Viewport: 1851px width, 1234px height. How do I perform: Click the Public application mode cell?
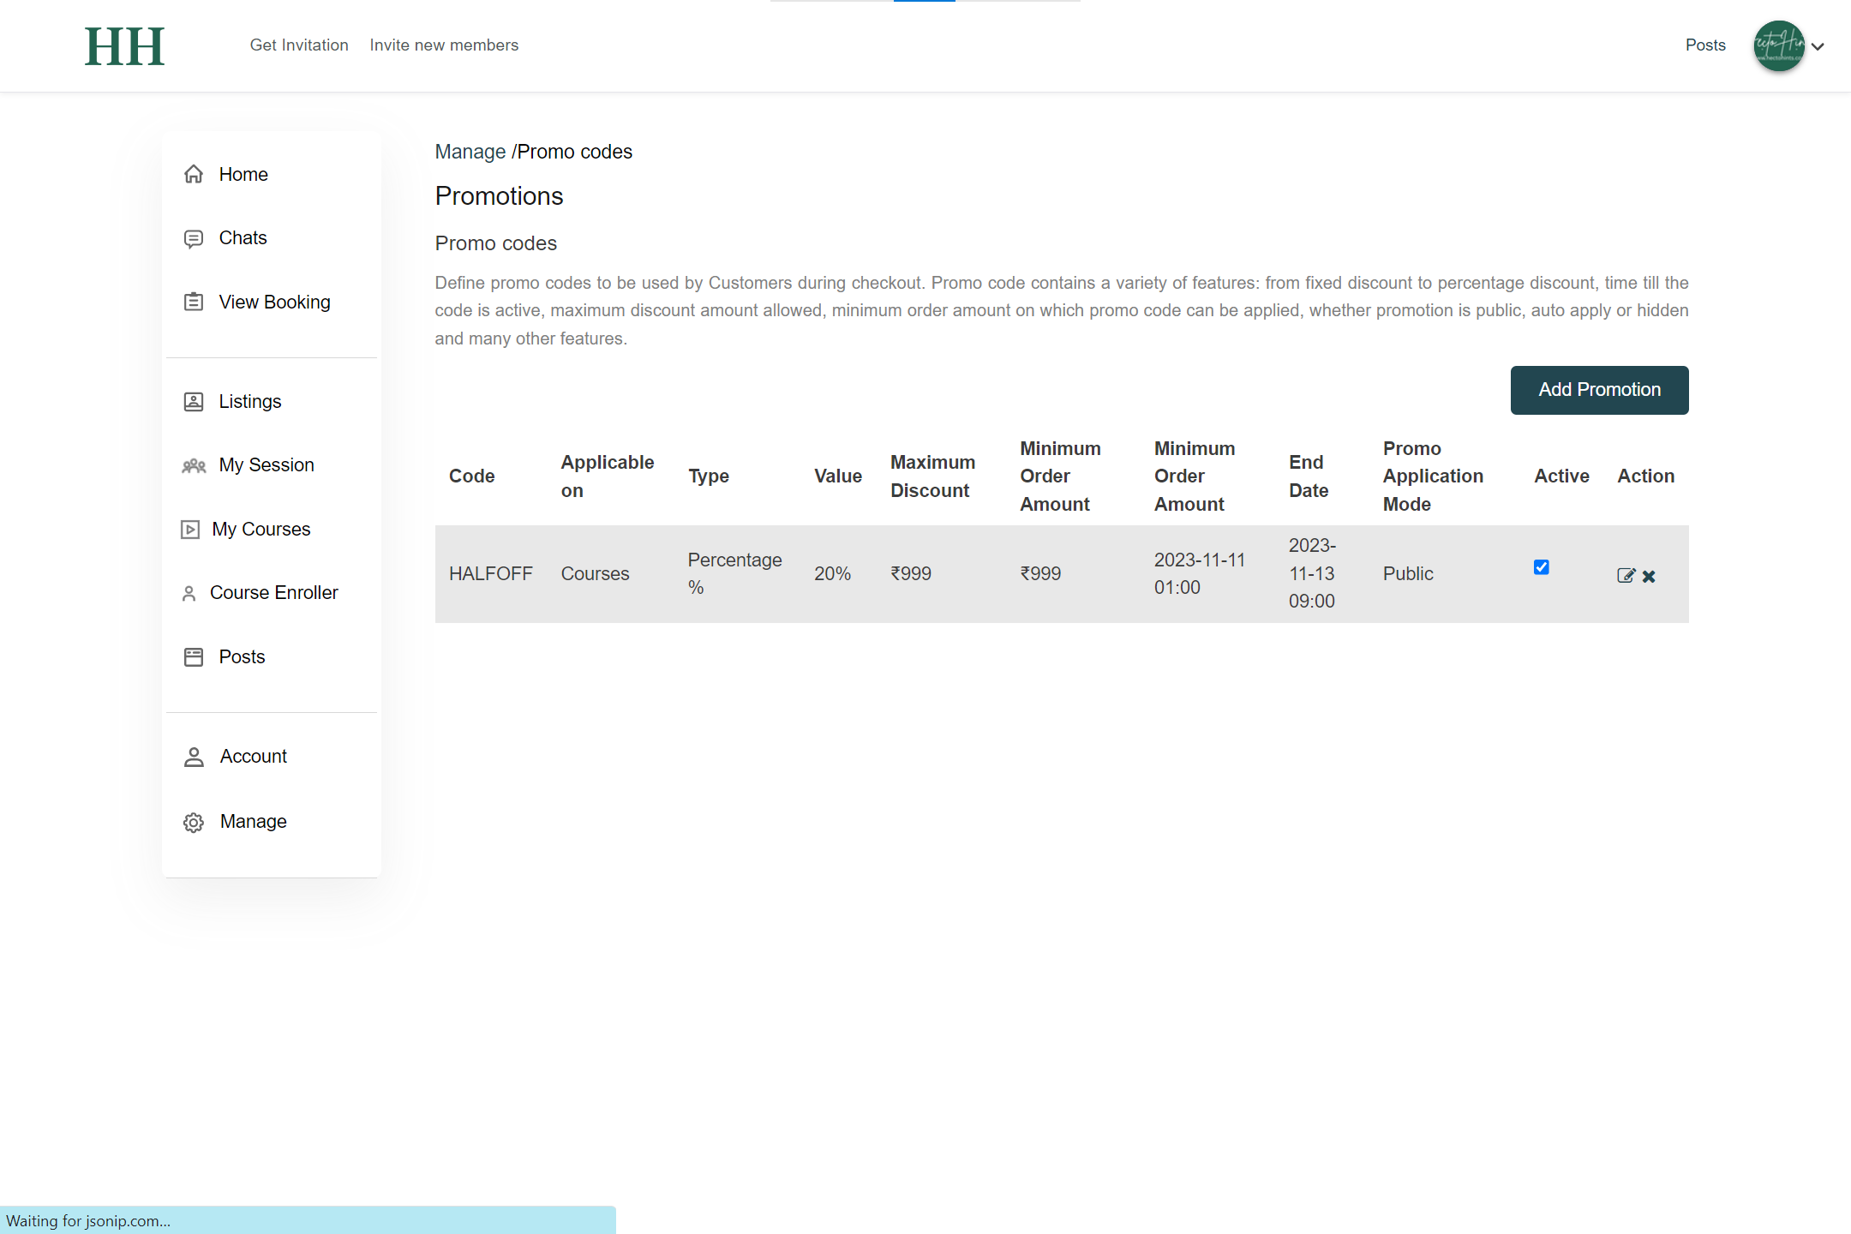pos(1408,573)
